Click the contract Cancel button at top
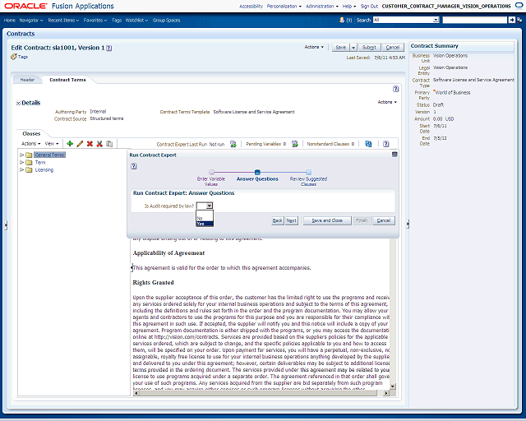This screenshot has height=421, width=526. coord(393,48)
